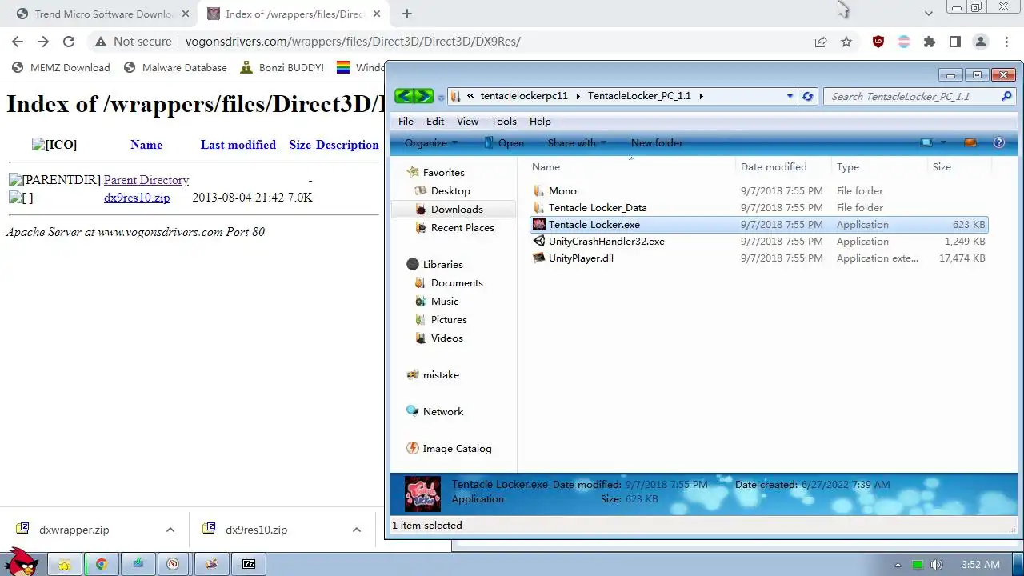Open dx9res10.zip in the downloads bar
Image resolution: width=1024 pixels, height=576 pixels.
click(256, 530)
